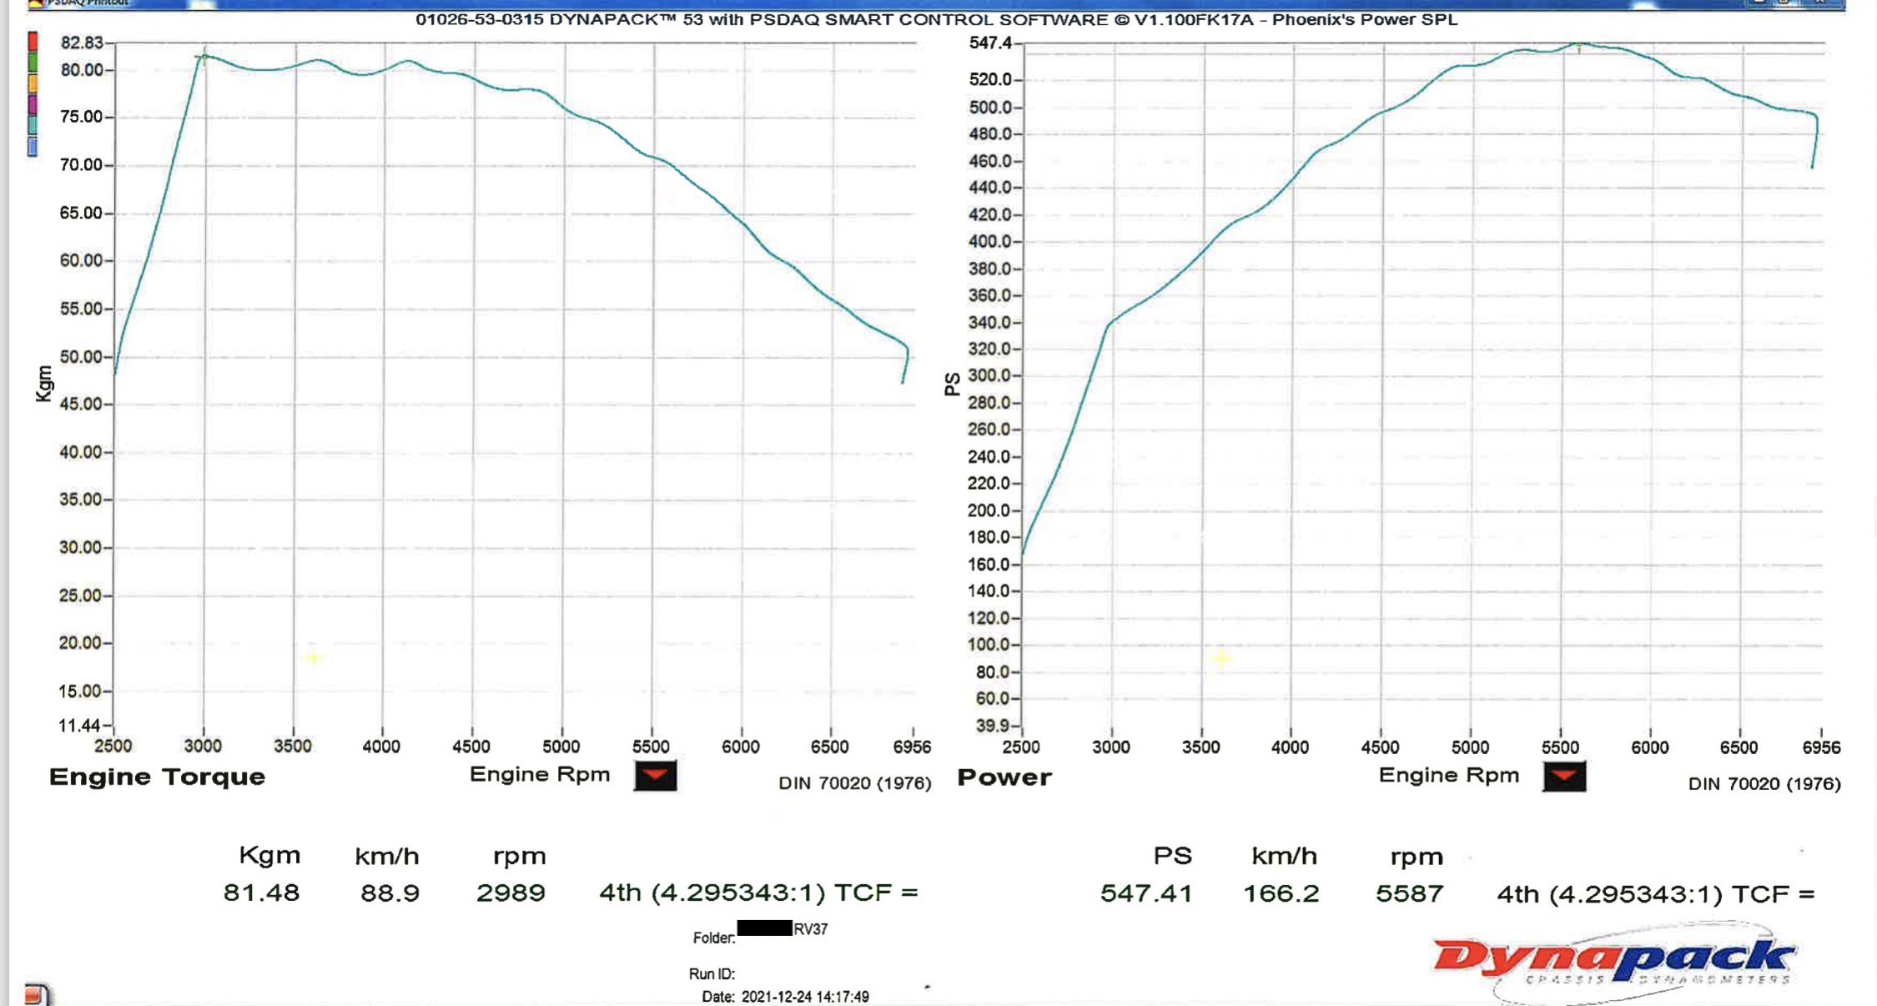This screenshot has height=1006, width=1877.
Task: Click the "Engine Torque" chart title
Action: (157, 777)
